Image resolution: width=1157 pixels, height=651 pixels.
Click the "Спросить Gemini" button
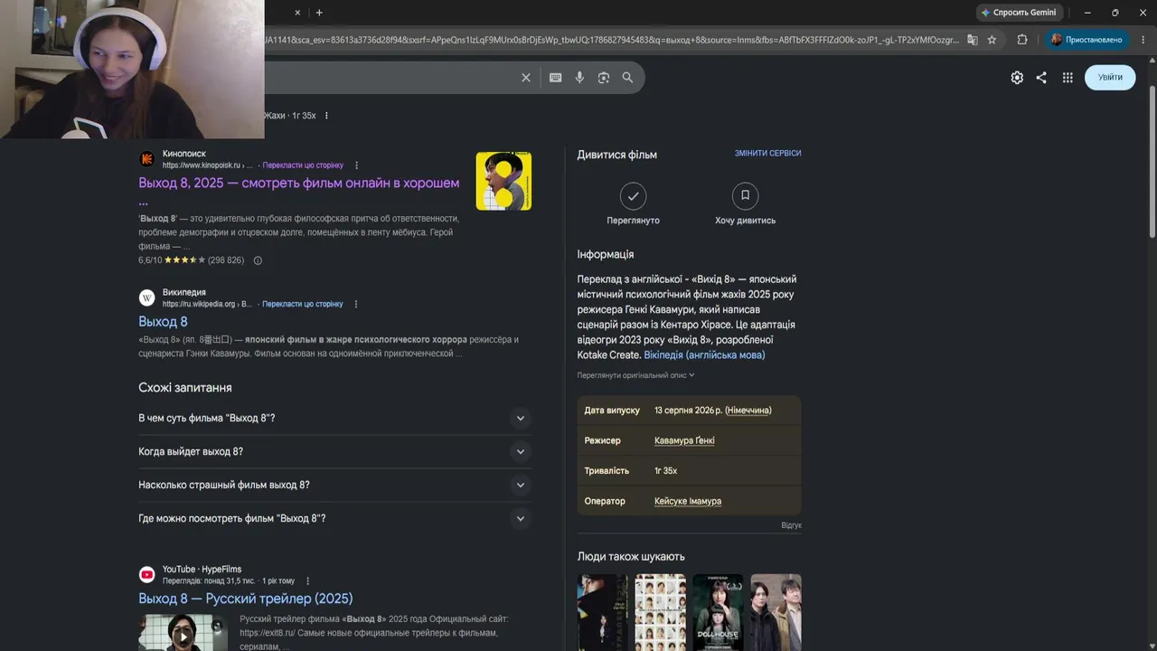pyautogui.click(x=1018, y=13)
